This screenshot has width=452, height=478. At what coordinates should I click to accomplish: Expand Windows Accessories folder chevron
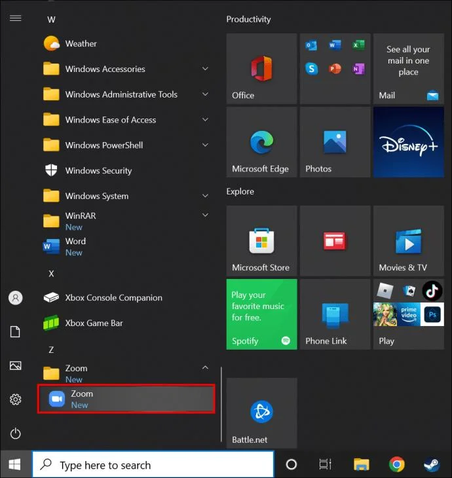[205, 69]
